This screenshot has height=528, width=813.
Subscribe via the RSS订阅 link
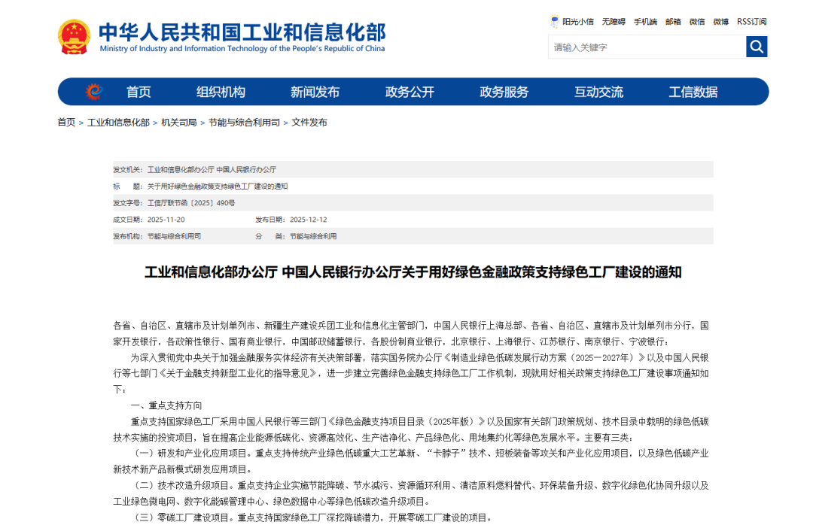752,22
